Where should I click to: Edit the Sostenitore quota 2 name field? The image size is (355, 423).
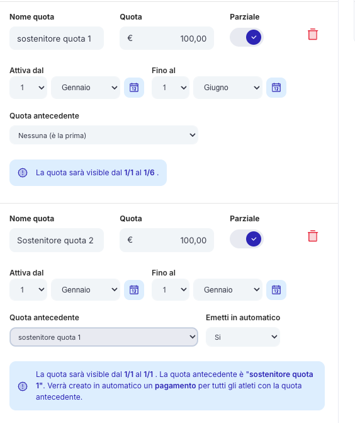[x=57, y=240]
